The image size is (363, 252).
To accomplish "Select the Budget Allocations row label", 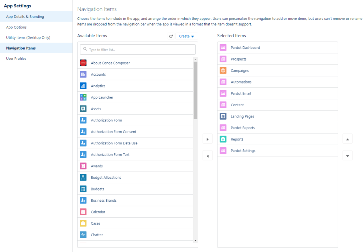I will 106,177.
